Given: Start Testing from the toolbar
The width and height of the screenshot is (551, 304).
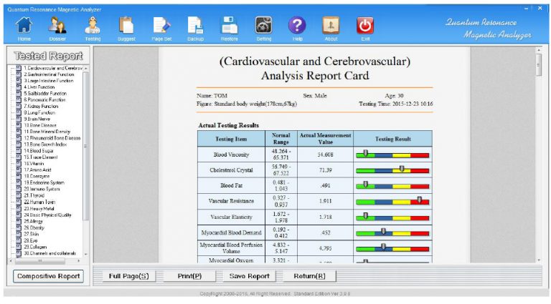Looking at the screenshot, I should coord(93,26).
